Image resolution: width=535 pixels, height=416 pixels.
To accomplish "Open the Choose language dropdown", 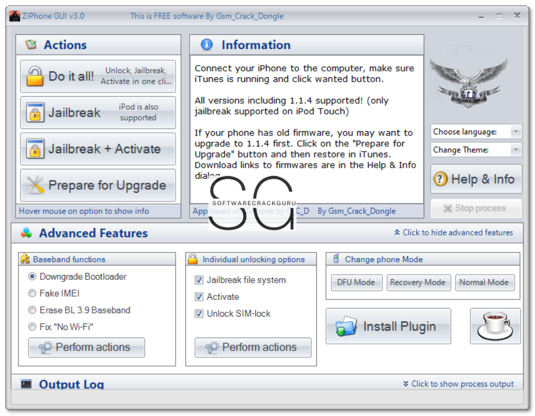I will tap(476, 131).
